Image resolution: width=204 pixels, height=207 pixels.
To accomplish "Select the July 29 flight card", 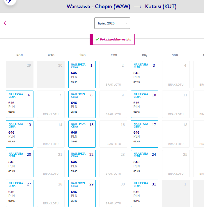I will [x=82, y=193].
